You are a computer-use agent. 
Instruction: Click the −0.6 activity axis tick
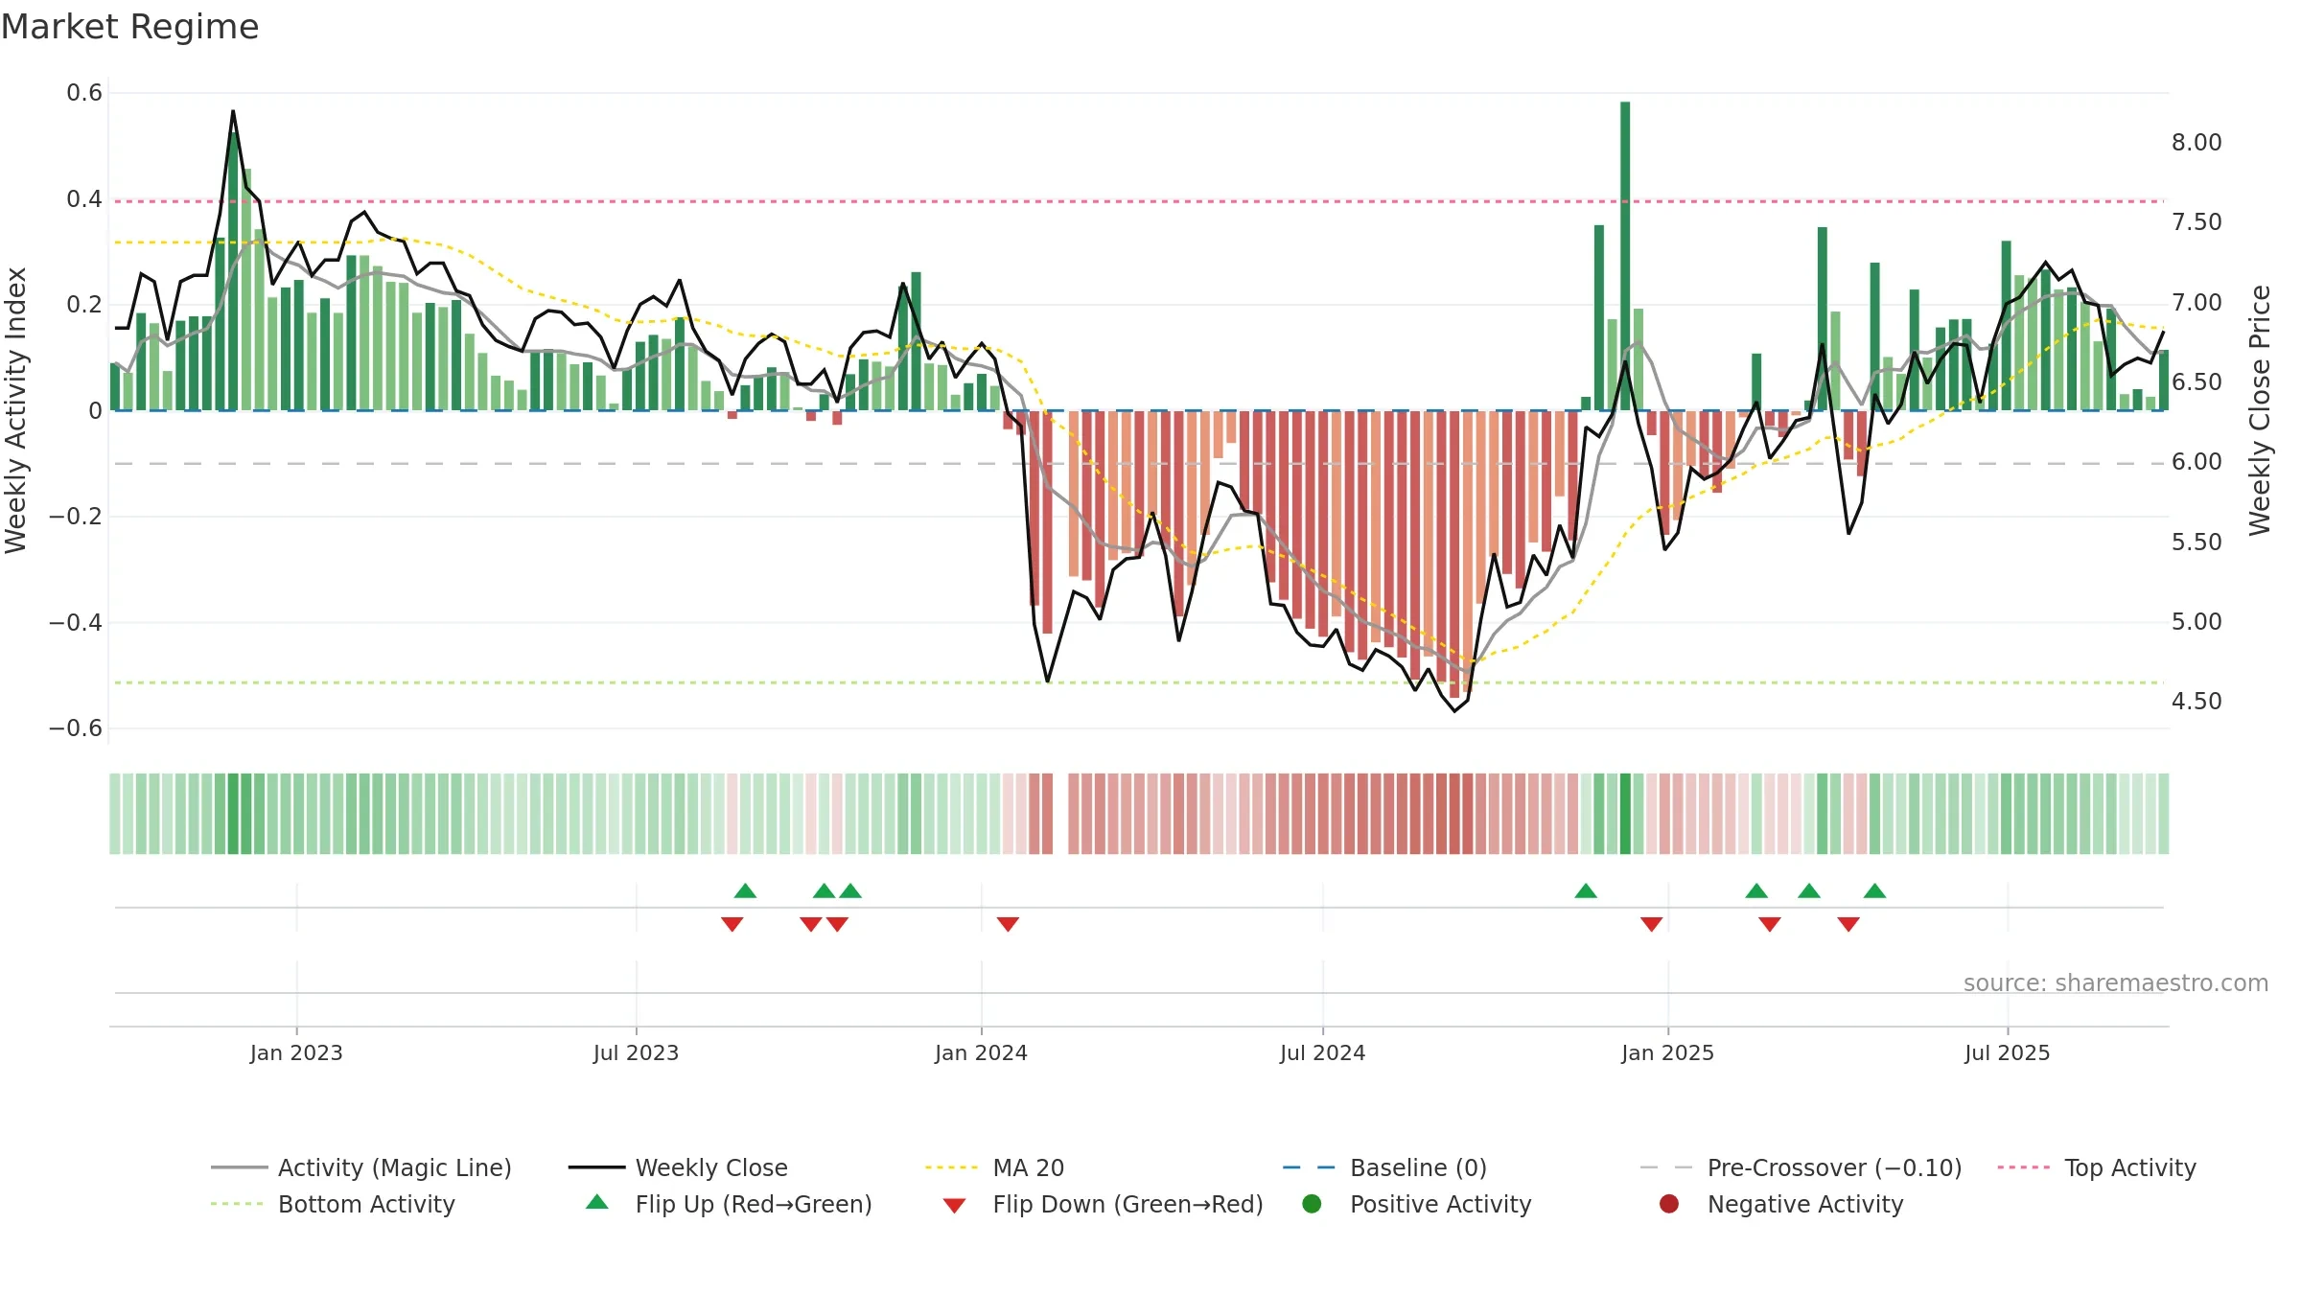76,728
